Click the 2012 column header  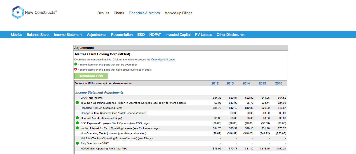pyautogui.click(x=215, y=83)
